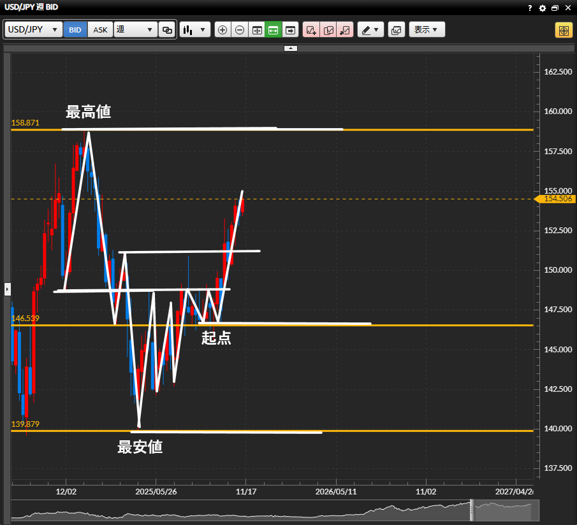Open the settings gear icon
Screen dimensions: 577x525
[x=543, y=8]
